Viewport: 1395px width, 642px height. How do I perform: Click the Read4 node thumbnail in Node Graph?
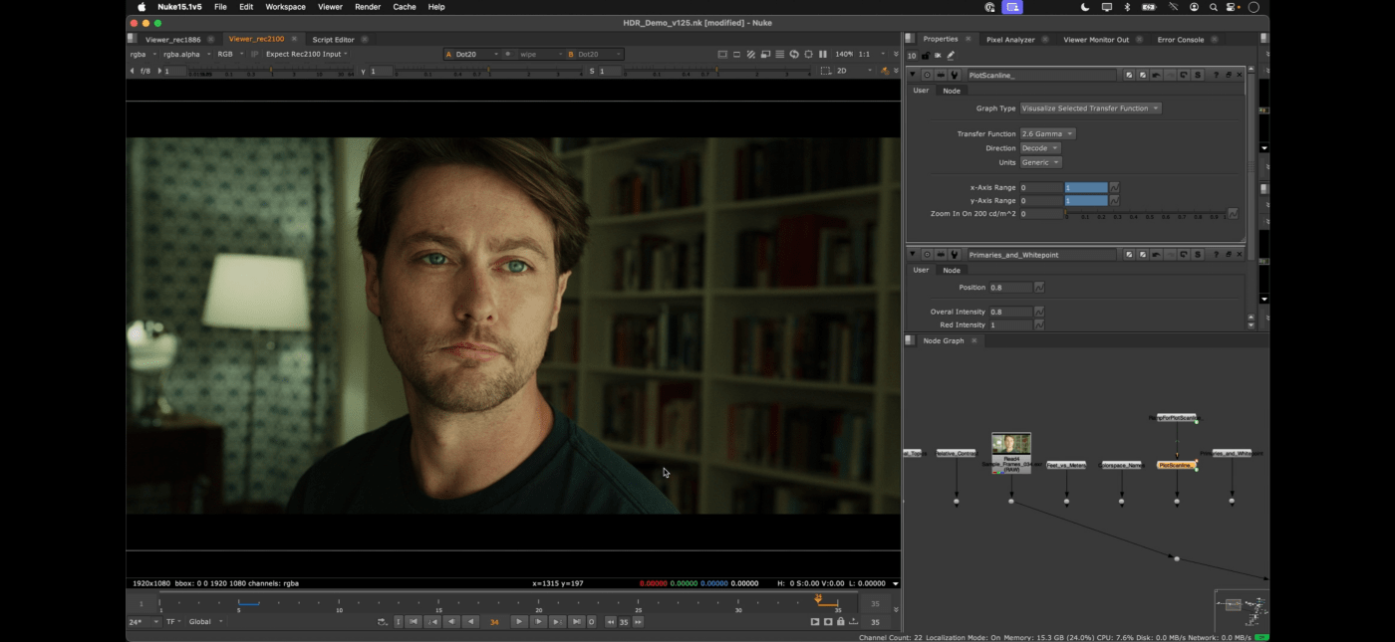(x=1011, y=445)
